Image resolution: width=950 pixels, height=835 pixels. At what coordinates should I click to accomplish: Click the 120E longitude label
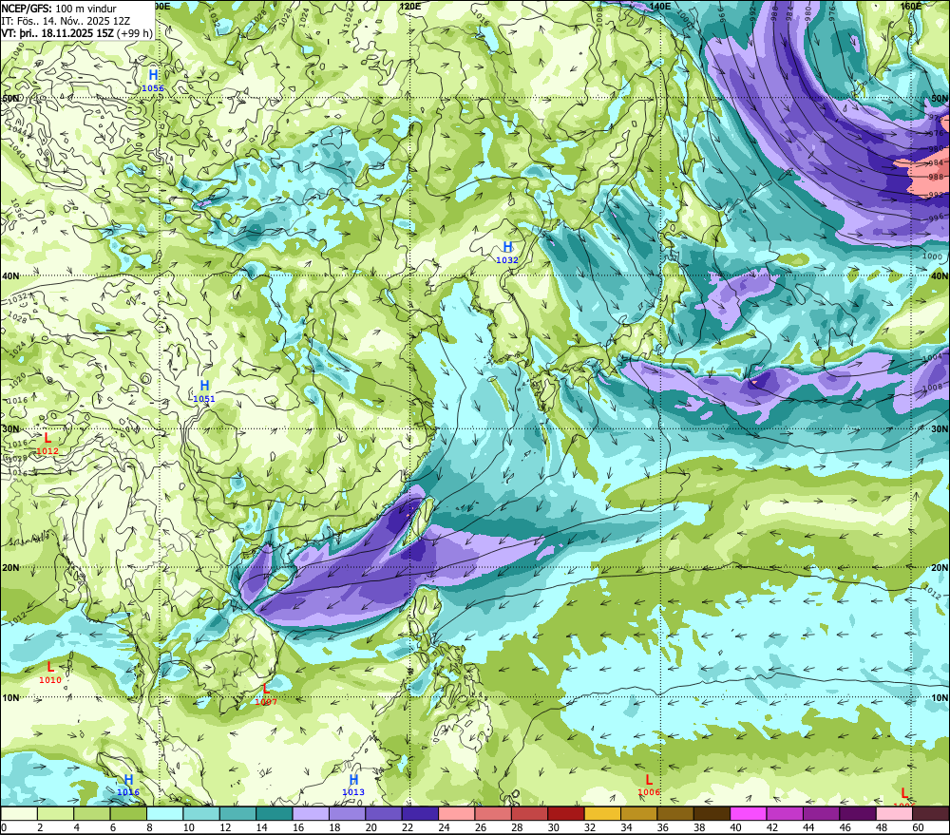click(x=410, y=6)
